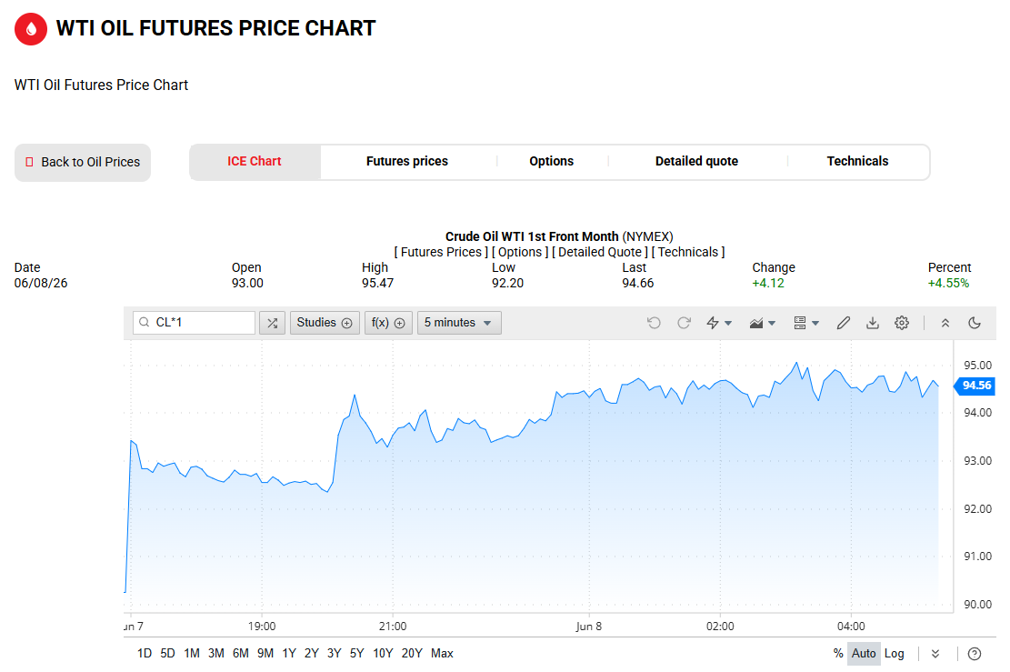Screen dimensions: 1010x672
Task: Expand the events lightning bolt dropdown
Action: tap(719, 323)
